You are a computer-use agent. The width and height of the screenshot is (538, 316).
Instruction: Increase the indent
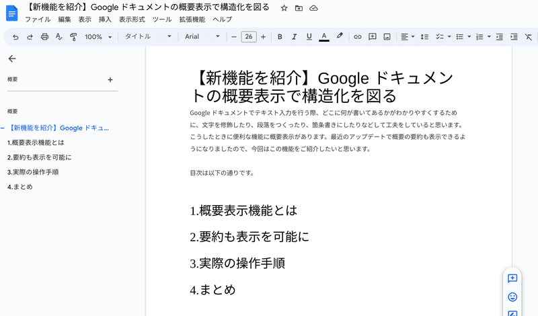[514, 37]
